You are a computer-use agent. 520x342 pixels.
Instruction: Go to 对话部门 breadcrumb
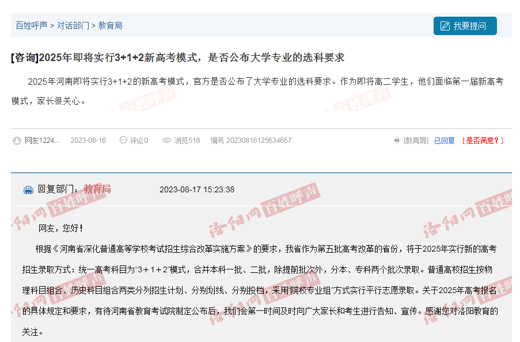click(73, 25)
